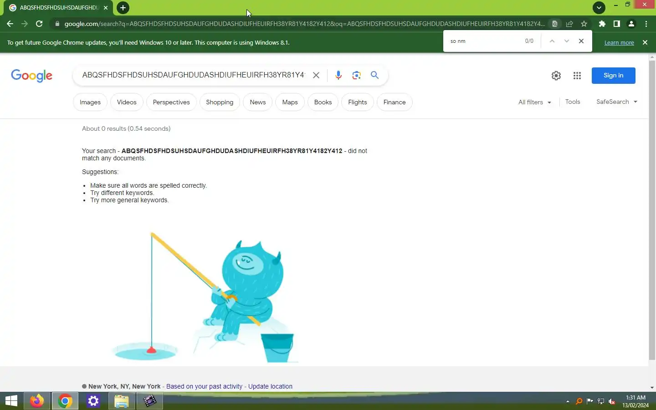Image resolution: width=656 pixels, height=410 pixels.
Task: Show Books results
Action: (323, 102)
